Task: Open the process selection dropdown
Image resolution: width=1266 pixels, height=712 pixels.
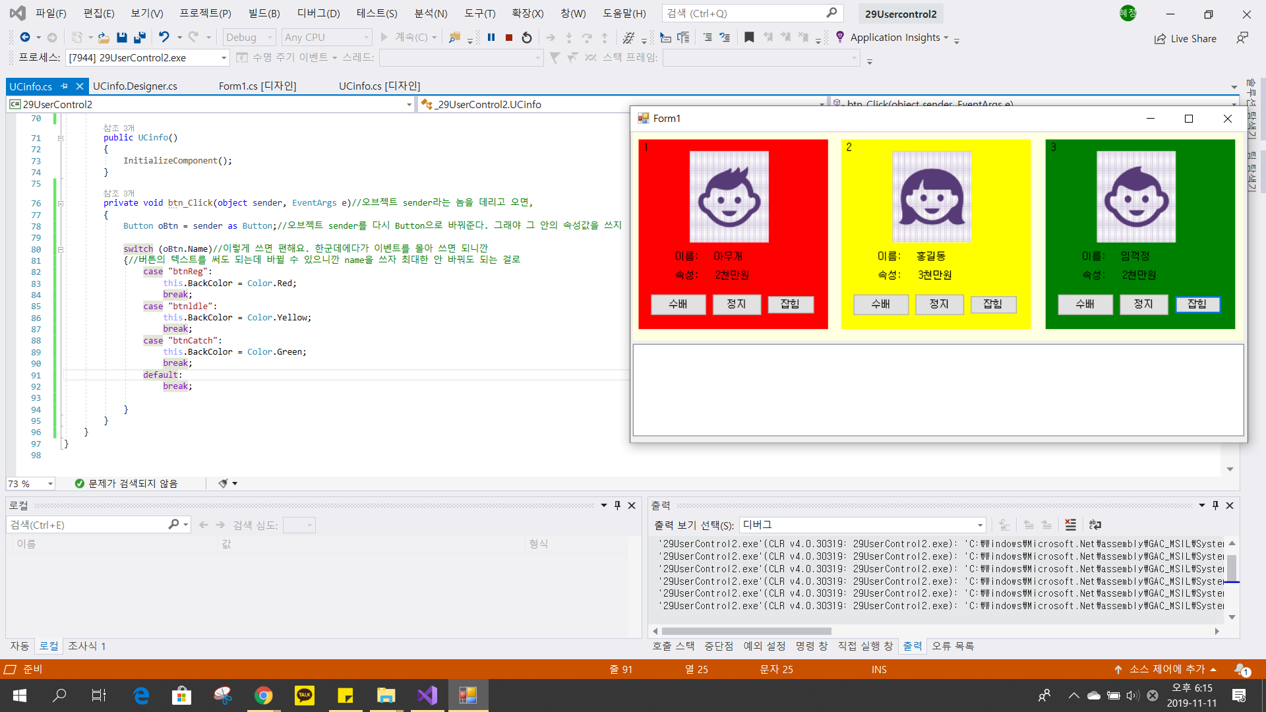Action: 224,58
